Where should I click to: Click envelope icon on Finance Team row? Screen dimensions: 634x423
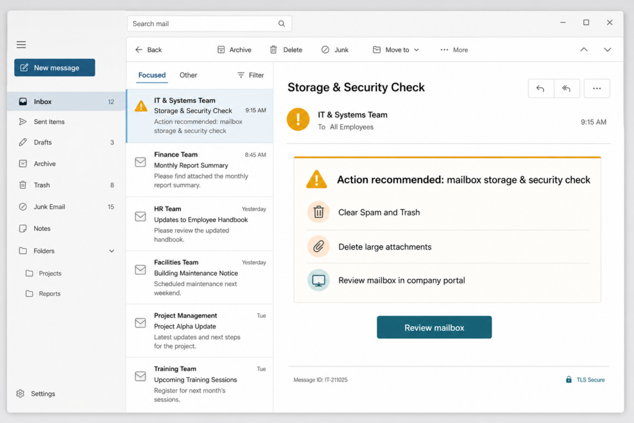(141, 162)
